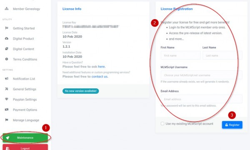Focus the First Name input field
250x150 pixels.
[x=180, y=55]
